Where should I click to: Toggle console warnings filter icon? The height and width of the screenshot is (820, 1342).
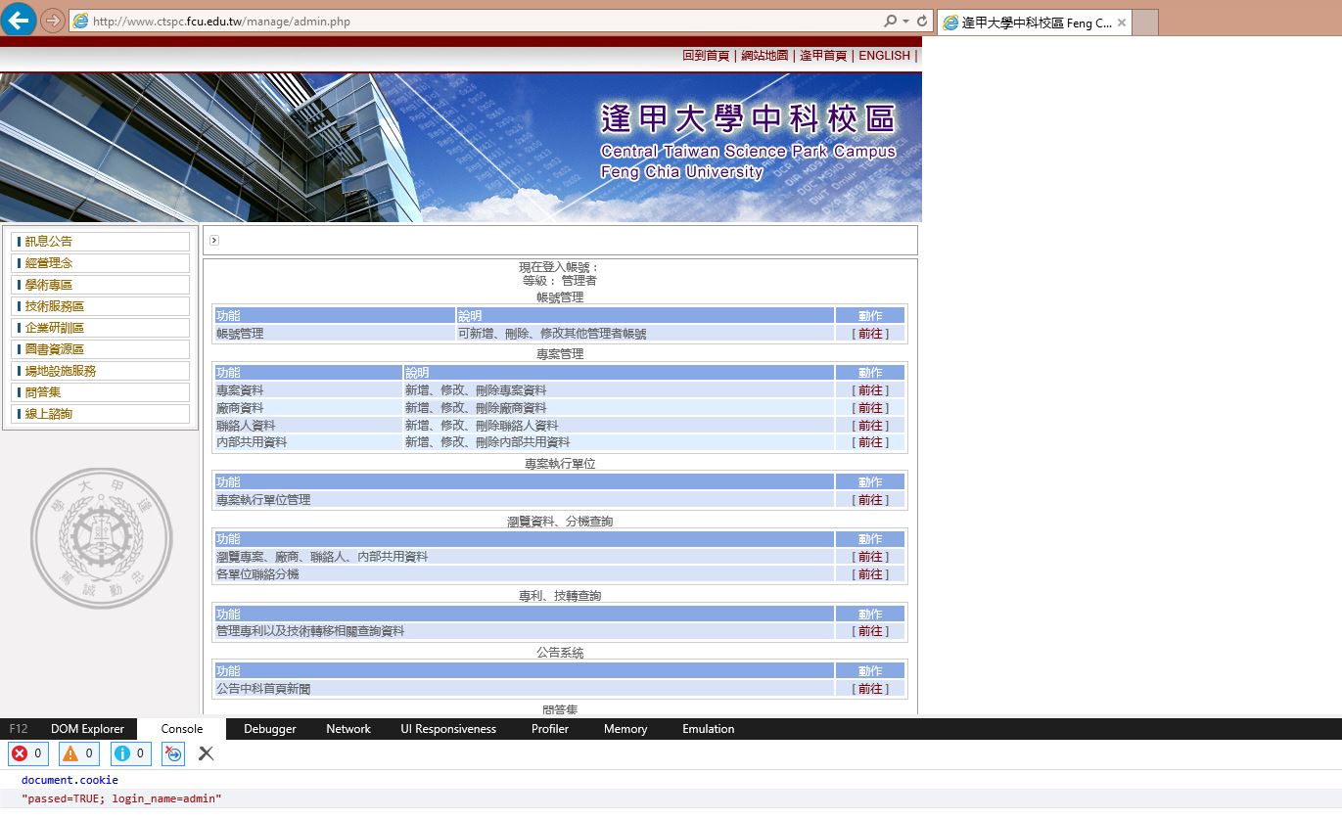[80, 753]
